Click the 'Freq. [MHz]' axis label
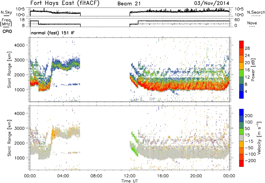Image resolution: width=265 pixels, height=183 pixels. (x=6, y=22)
